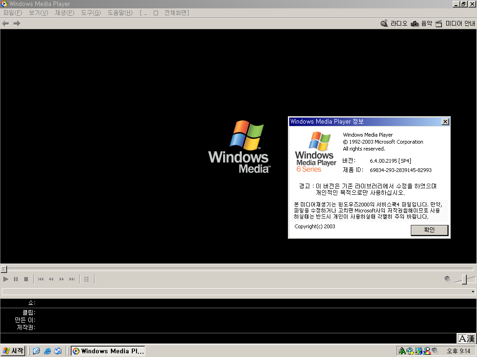
Task: Click the underscore compact icon in menu bar
Action: tap(145, 13)
